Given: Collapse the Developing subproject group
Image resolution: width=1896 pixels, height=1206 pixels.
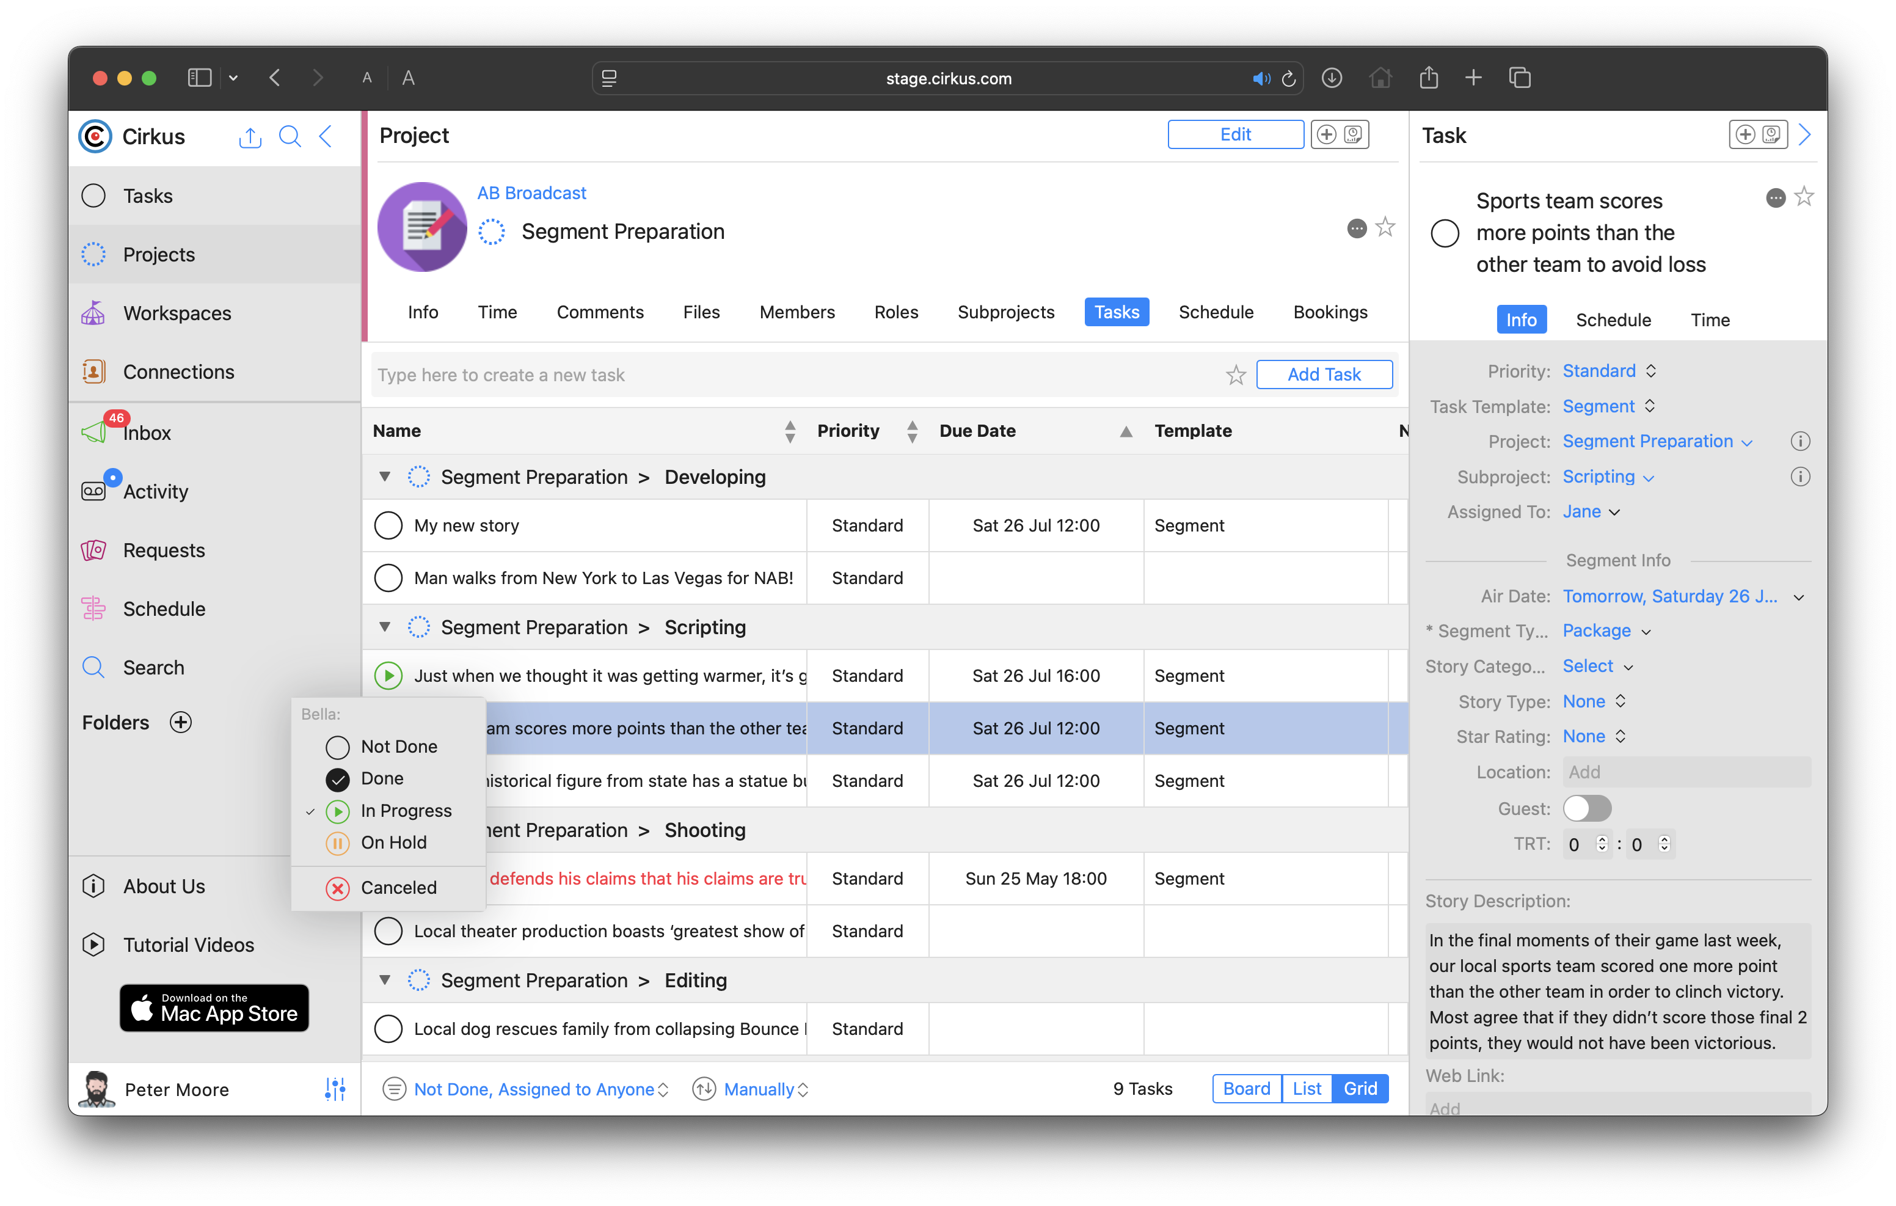Looking at the screenshot, I should 384,477.
